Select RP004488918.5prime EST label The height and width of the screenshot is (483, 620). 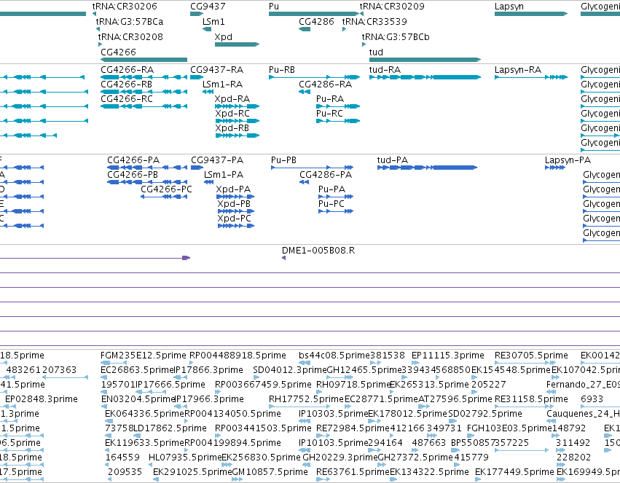point(238,355)
